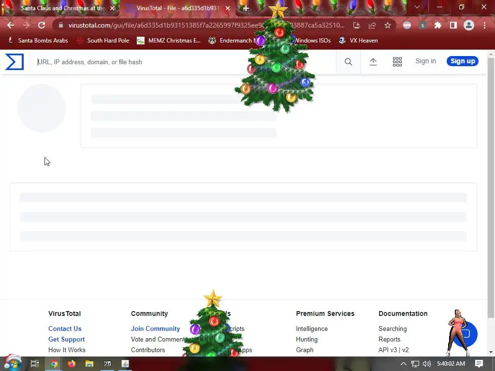This screenshot has width=495, height=371.
Task: Click the Get Support footer link
Action: [x=66, y=340]
